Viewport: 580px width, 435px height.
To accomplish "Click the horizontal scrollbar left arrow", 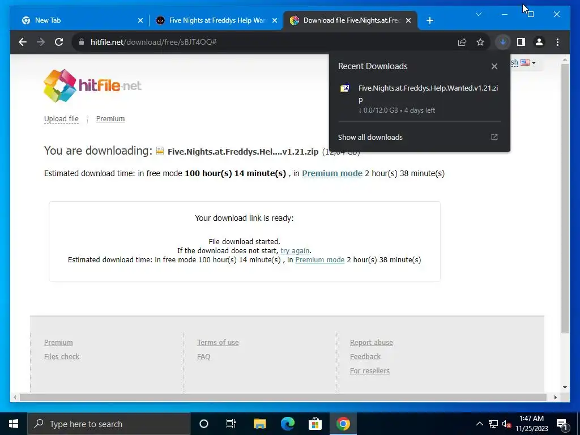I will tap(15, 397).
